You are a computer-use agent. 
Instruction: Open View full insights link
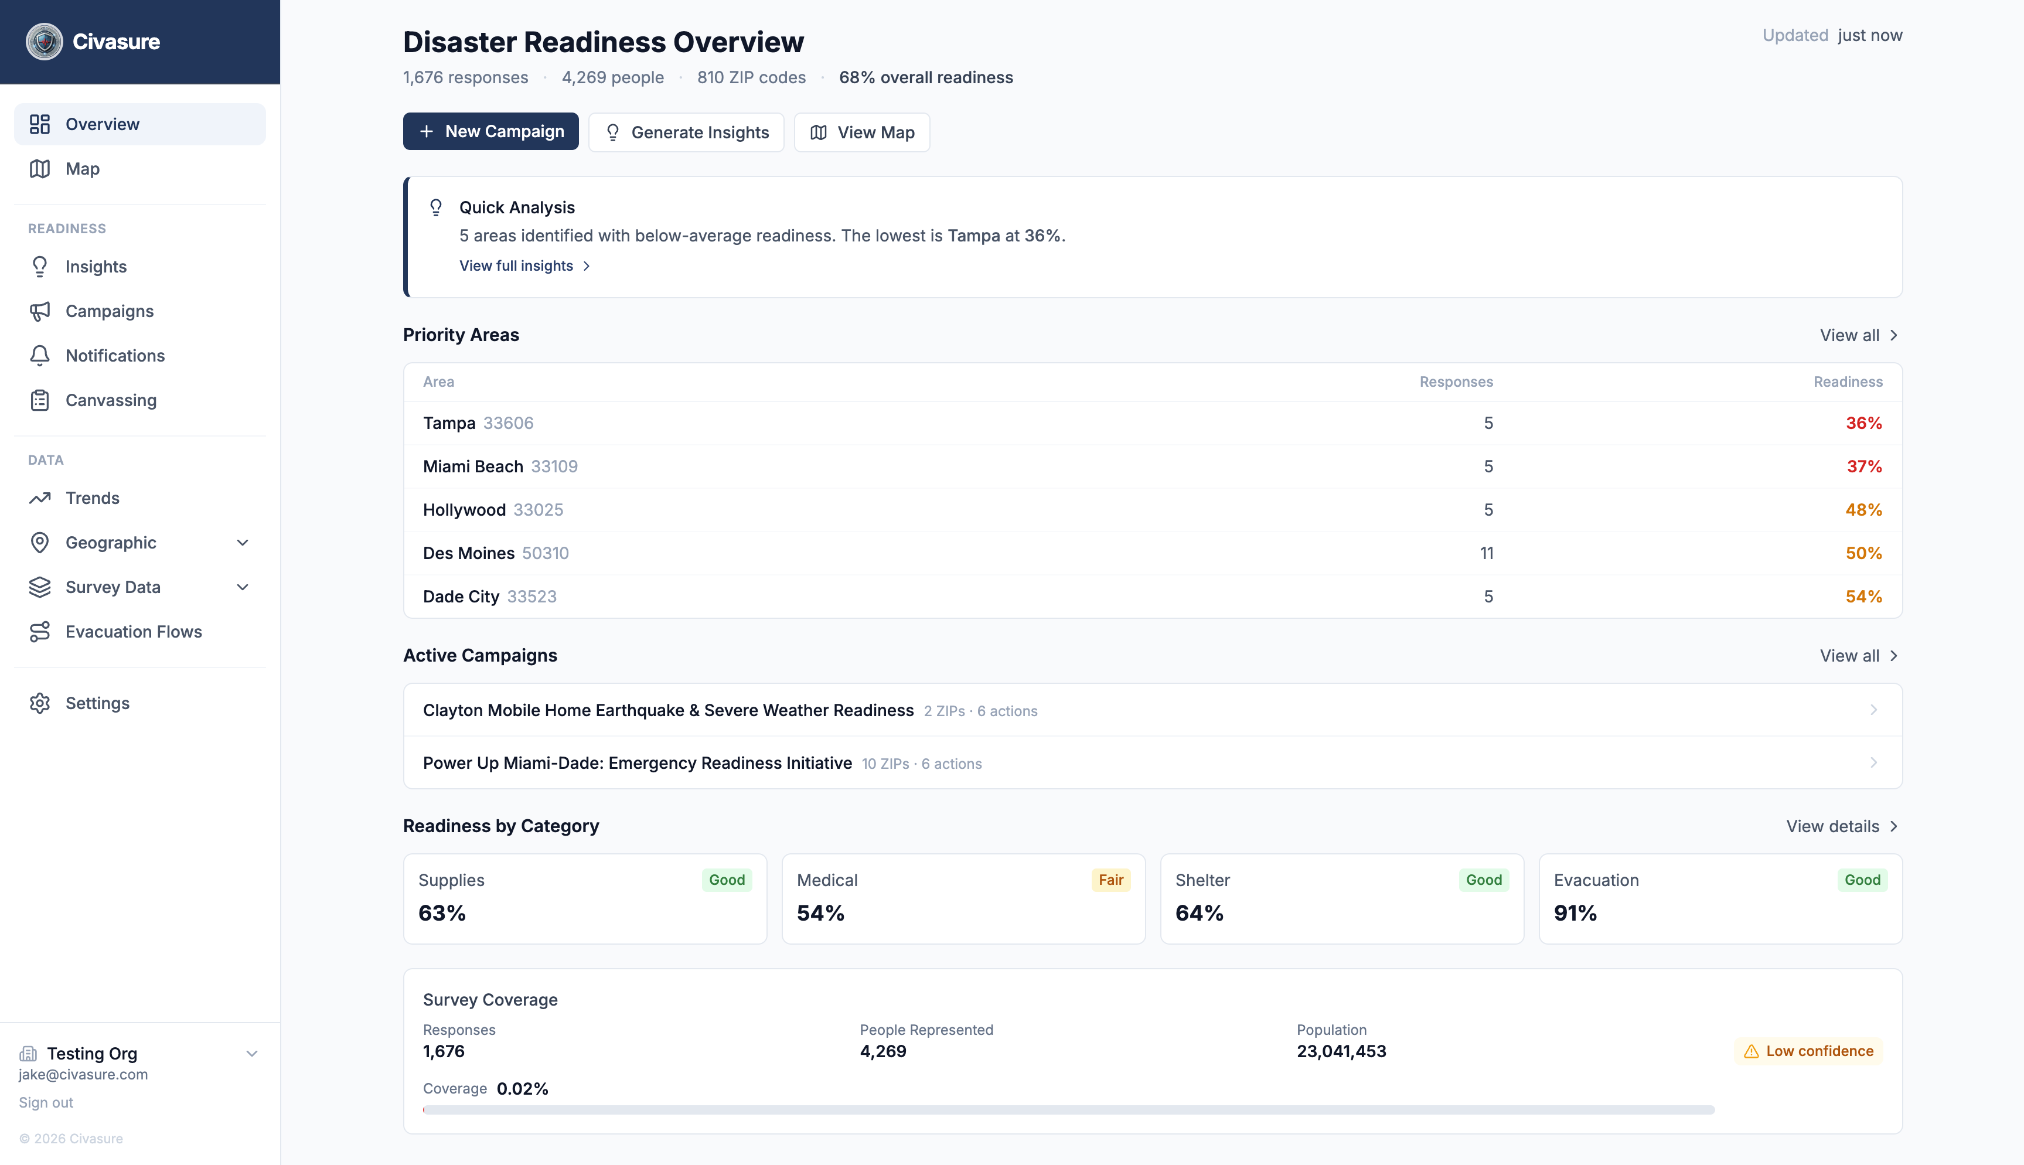[x=516, y=265]
